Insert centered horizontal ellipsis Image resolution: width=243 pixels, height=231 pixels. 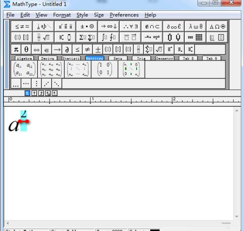tap(26, 83)
